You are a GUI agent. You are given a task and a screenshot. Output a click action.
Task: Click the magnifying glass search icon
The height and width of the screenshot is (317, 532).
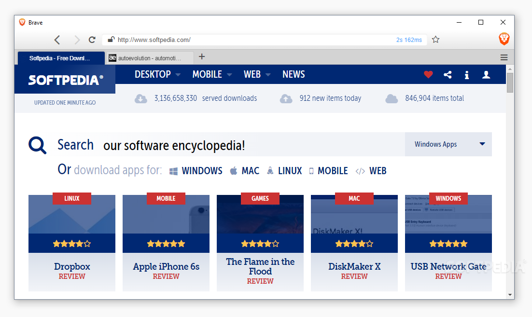(x=37, y=145)
